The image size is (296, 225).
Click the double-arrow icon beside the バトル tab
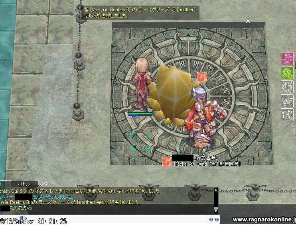41,184
